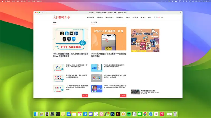
Task: Click the red more button under 3C 教學 section
Action: click(123, 96)
